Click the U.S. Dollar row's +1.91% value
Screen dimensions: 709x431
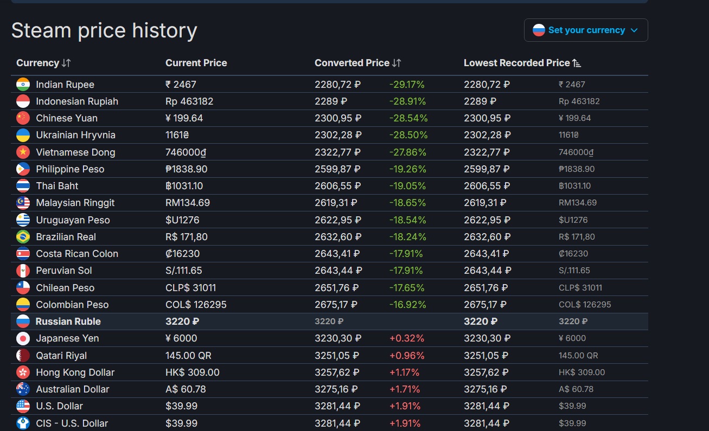pos(405,406)
